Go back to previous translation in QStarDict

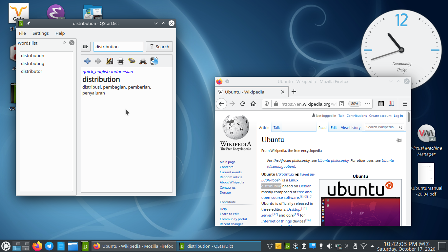pyautogui.click(x=87, y=61)
